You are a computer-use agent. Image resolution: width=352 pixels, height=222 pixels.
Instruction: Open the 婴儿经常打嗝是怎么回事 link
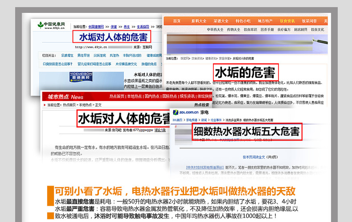[x=94, y=64]
